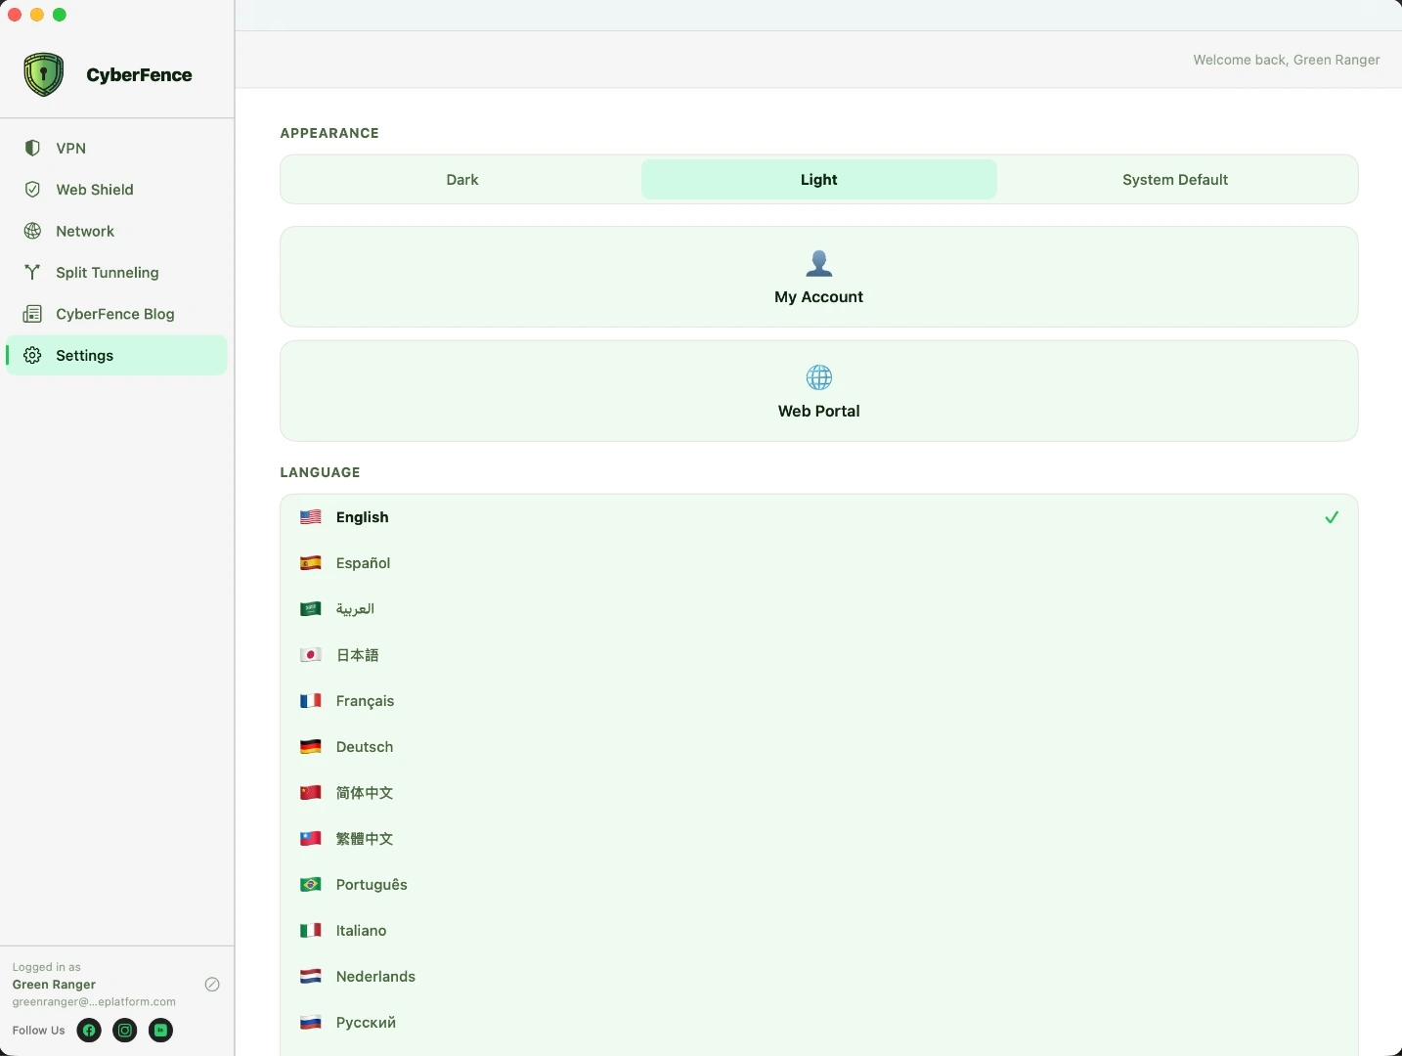Select Nederlands in language list
Screen dimensions: 1402x1056
pos(819,977)
